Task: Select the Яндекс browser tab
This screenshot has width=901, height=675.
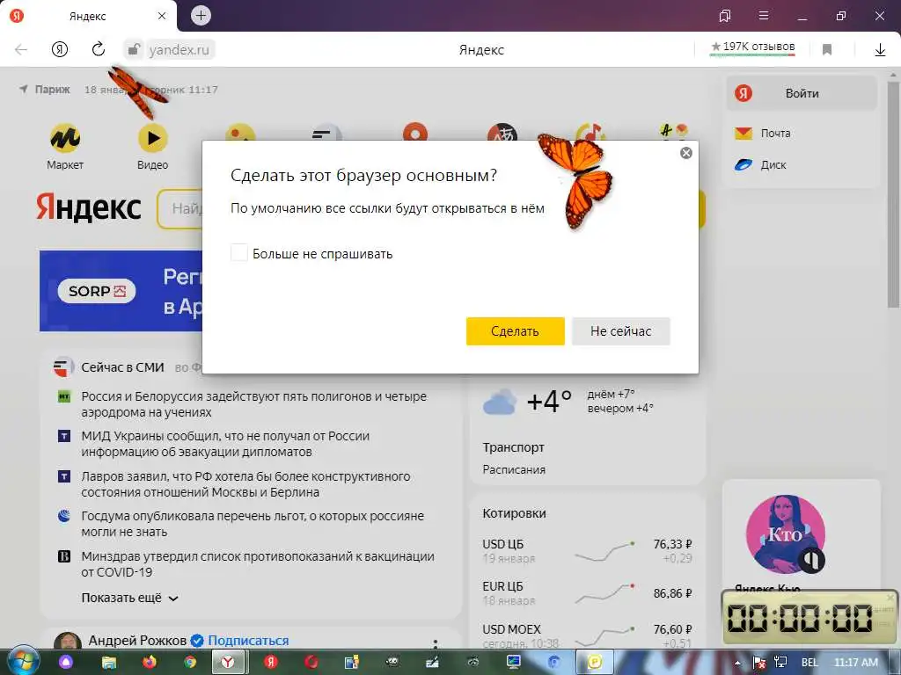Action: click(x=88, y=16)
